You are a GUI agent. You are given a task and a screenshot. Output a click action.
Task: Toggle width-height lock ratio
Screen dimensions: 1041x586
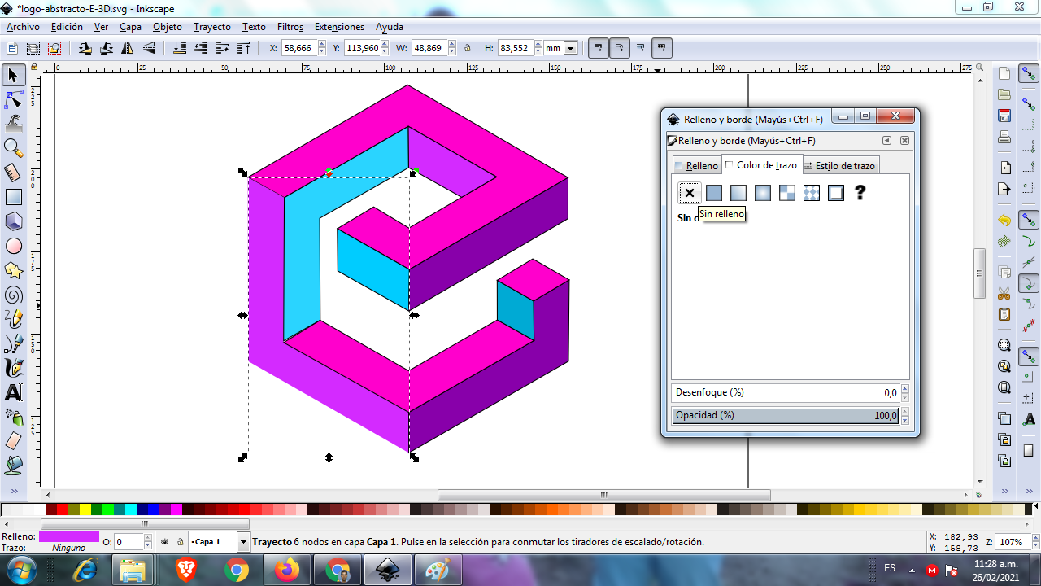coord(468,48)
